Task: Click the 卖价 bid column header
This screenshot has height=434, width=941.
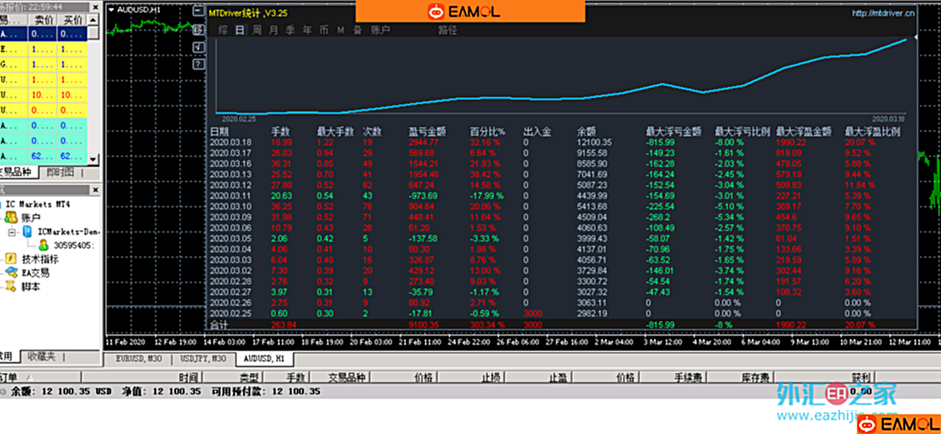Action: [x=41, y=21]
